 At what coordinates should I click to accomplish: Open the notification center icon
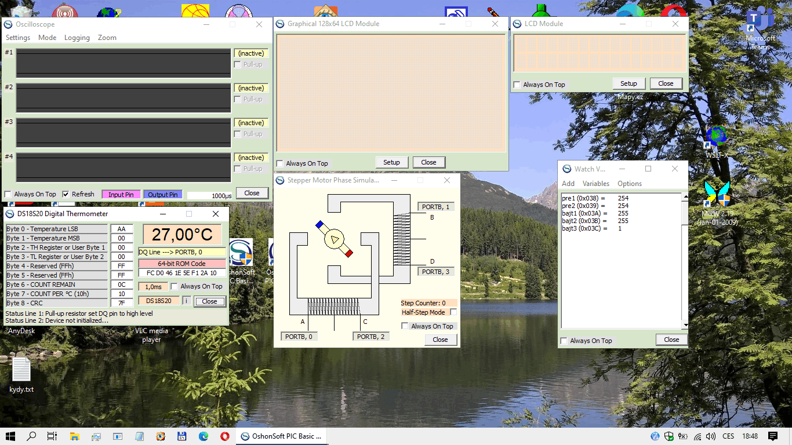pos(772,436)
